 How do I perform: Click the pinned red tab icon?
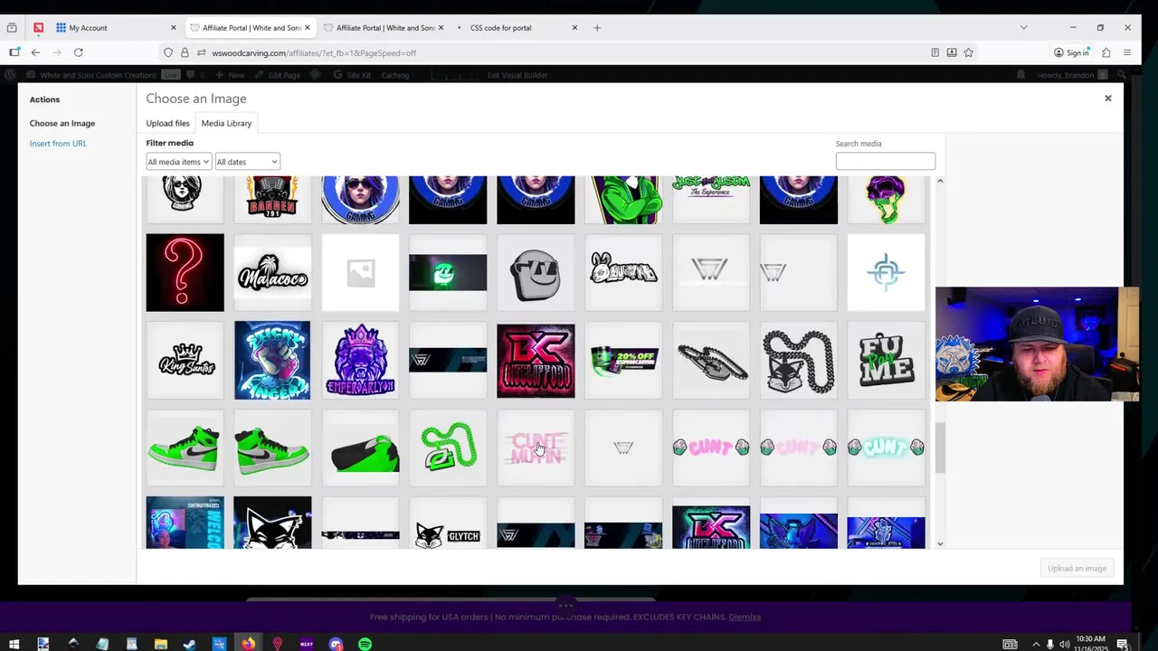(38, 28)
